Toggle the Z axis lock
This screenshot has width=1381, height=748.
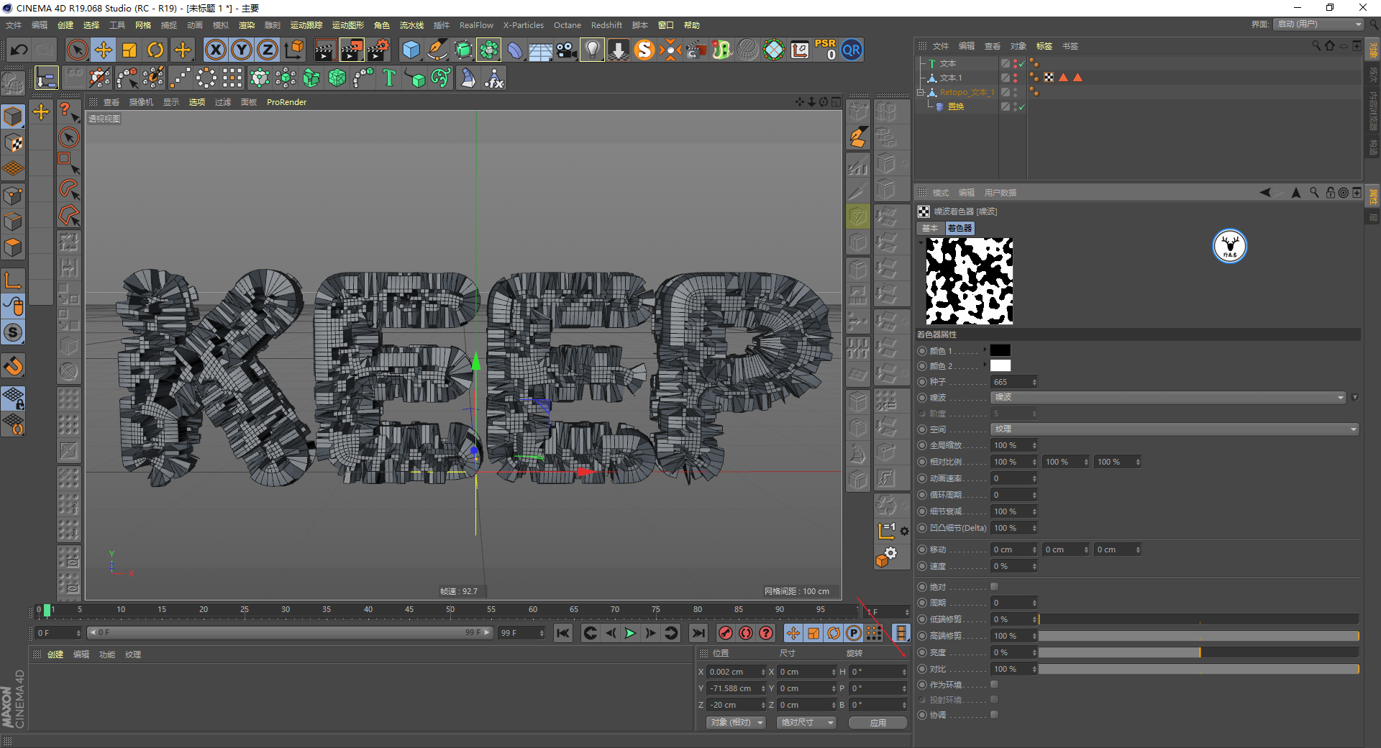point(268,50)
